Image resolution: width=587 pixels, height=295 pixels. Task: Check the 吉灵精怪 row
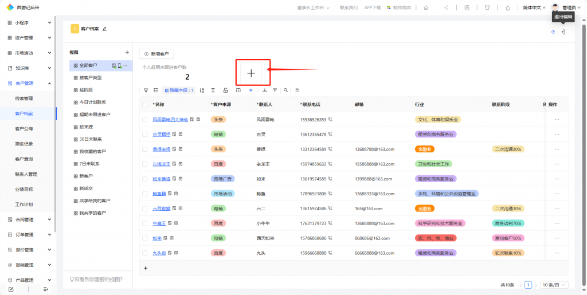145,134
